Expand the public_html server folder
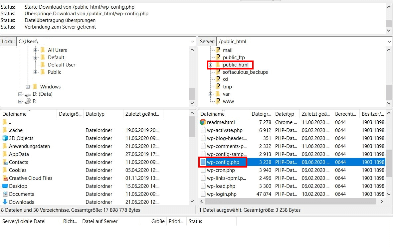 tap(211, 65)
